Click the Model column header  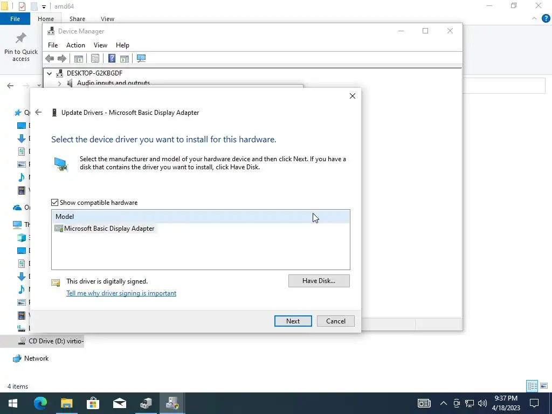pos(201,217)
